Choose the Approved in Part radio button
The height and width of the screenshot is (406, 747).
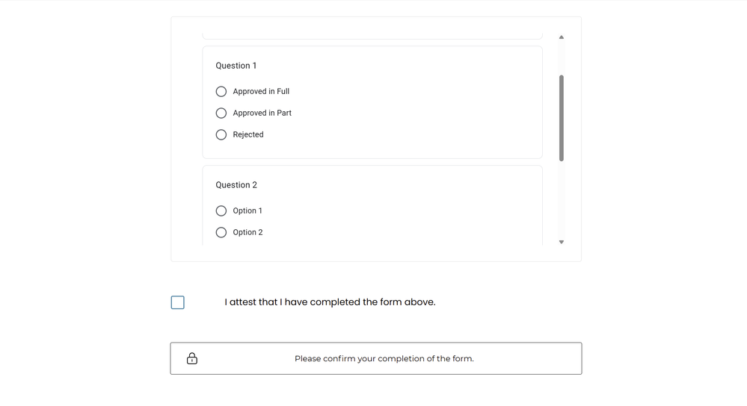coord(221,113)
